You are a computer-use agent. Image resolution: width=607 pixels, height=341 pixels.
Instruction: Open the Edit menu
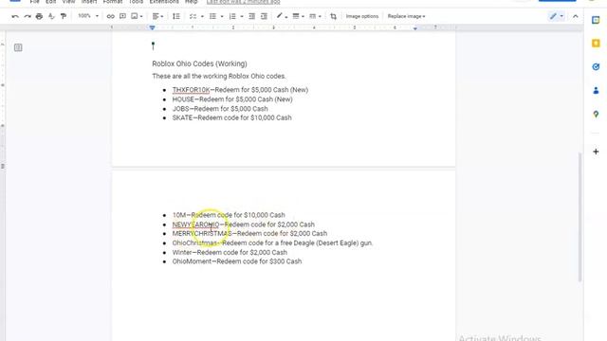click(50, 2)
